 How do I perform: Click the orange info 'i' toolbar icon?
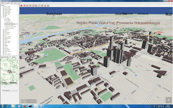click(x=45, y=5)
